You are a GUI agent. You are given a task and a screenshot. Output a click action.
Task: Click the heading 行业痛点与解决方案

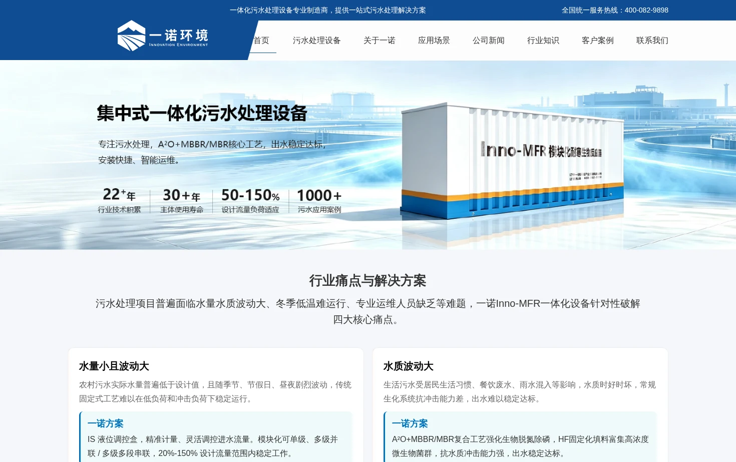pos(368,281)
